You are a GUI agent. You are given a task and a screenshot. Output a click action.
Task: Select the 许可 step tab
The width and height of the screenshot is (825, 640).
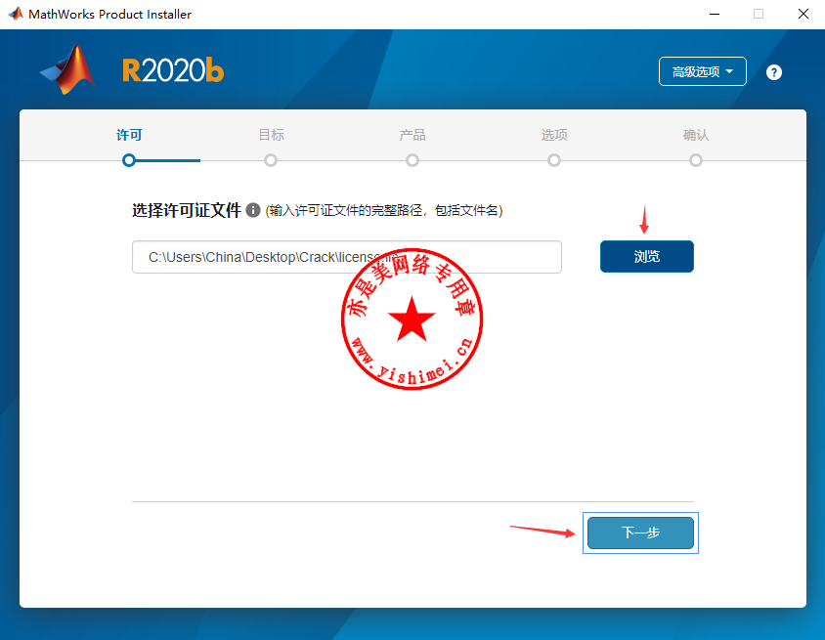pos(129,135)
